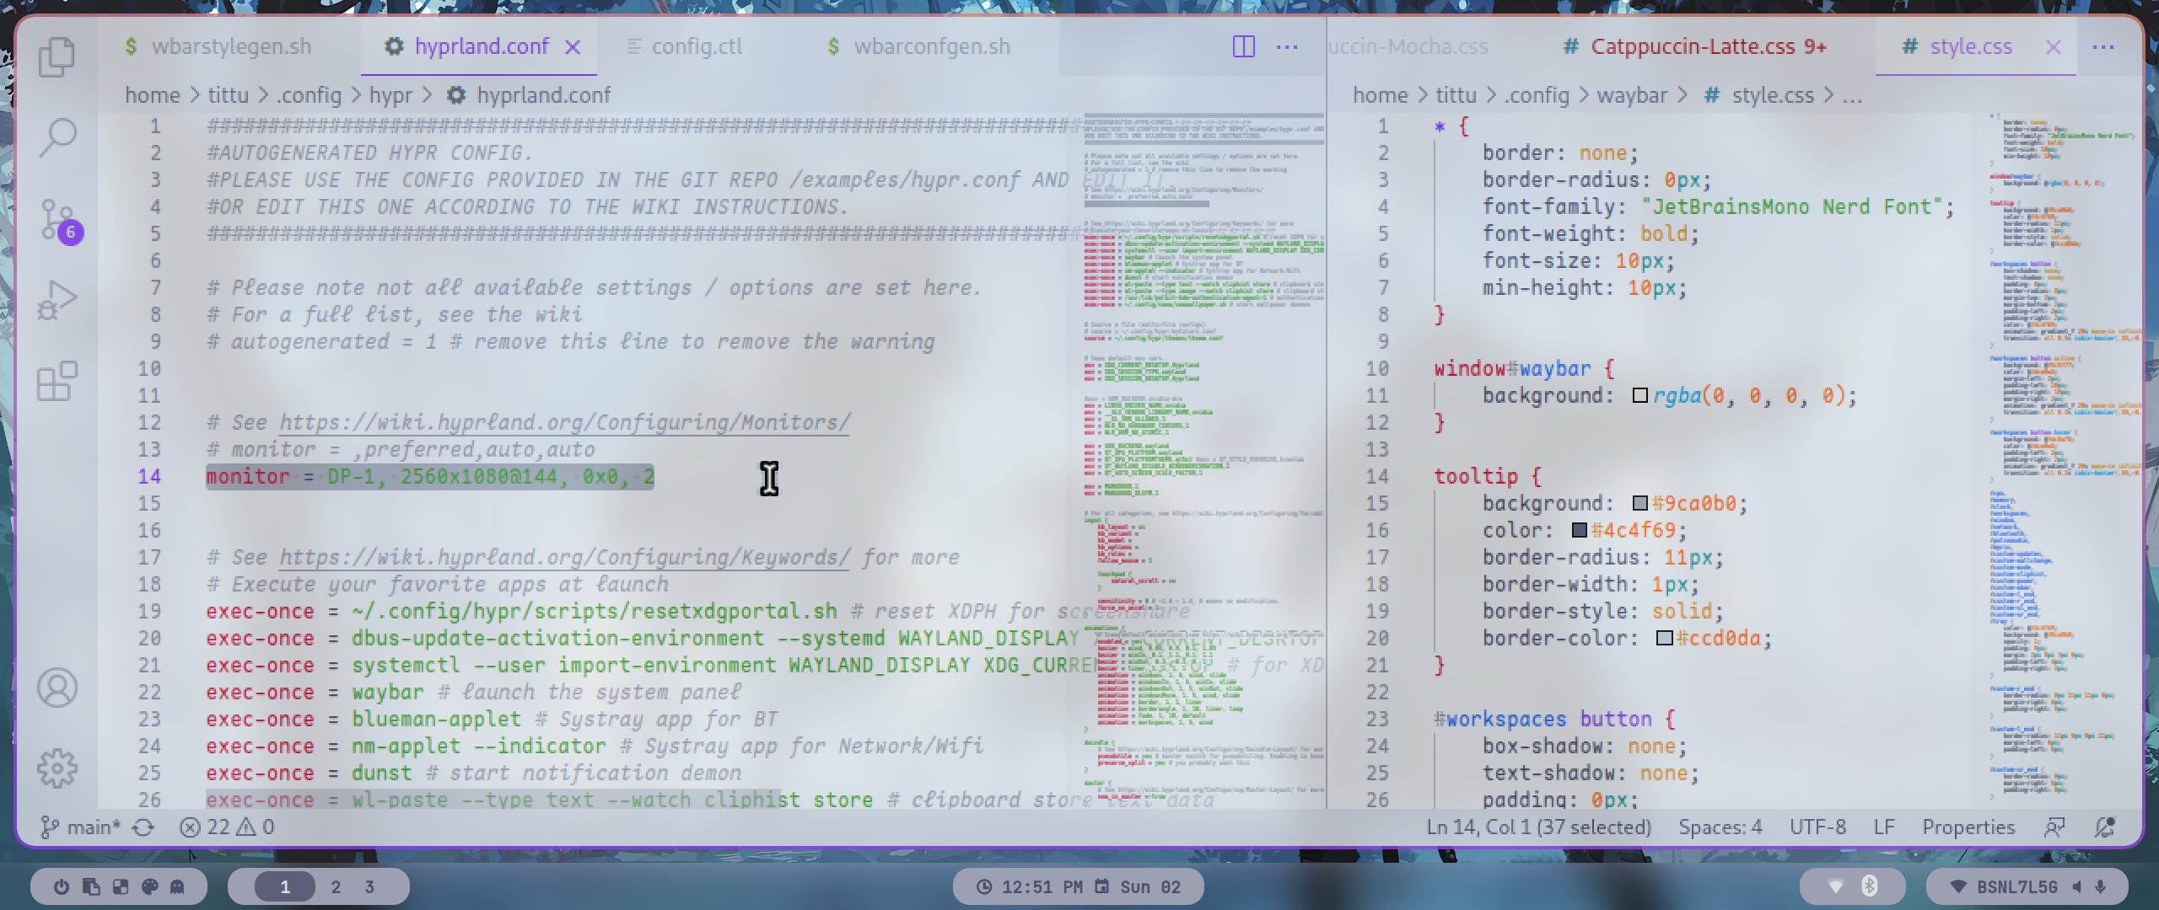Click the Properties language mode indicator
This screenshot has height=910, width=2159.
[x=1968, y=827]
